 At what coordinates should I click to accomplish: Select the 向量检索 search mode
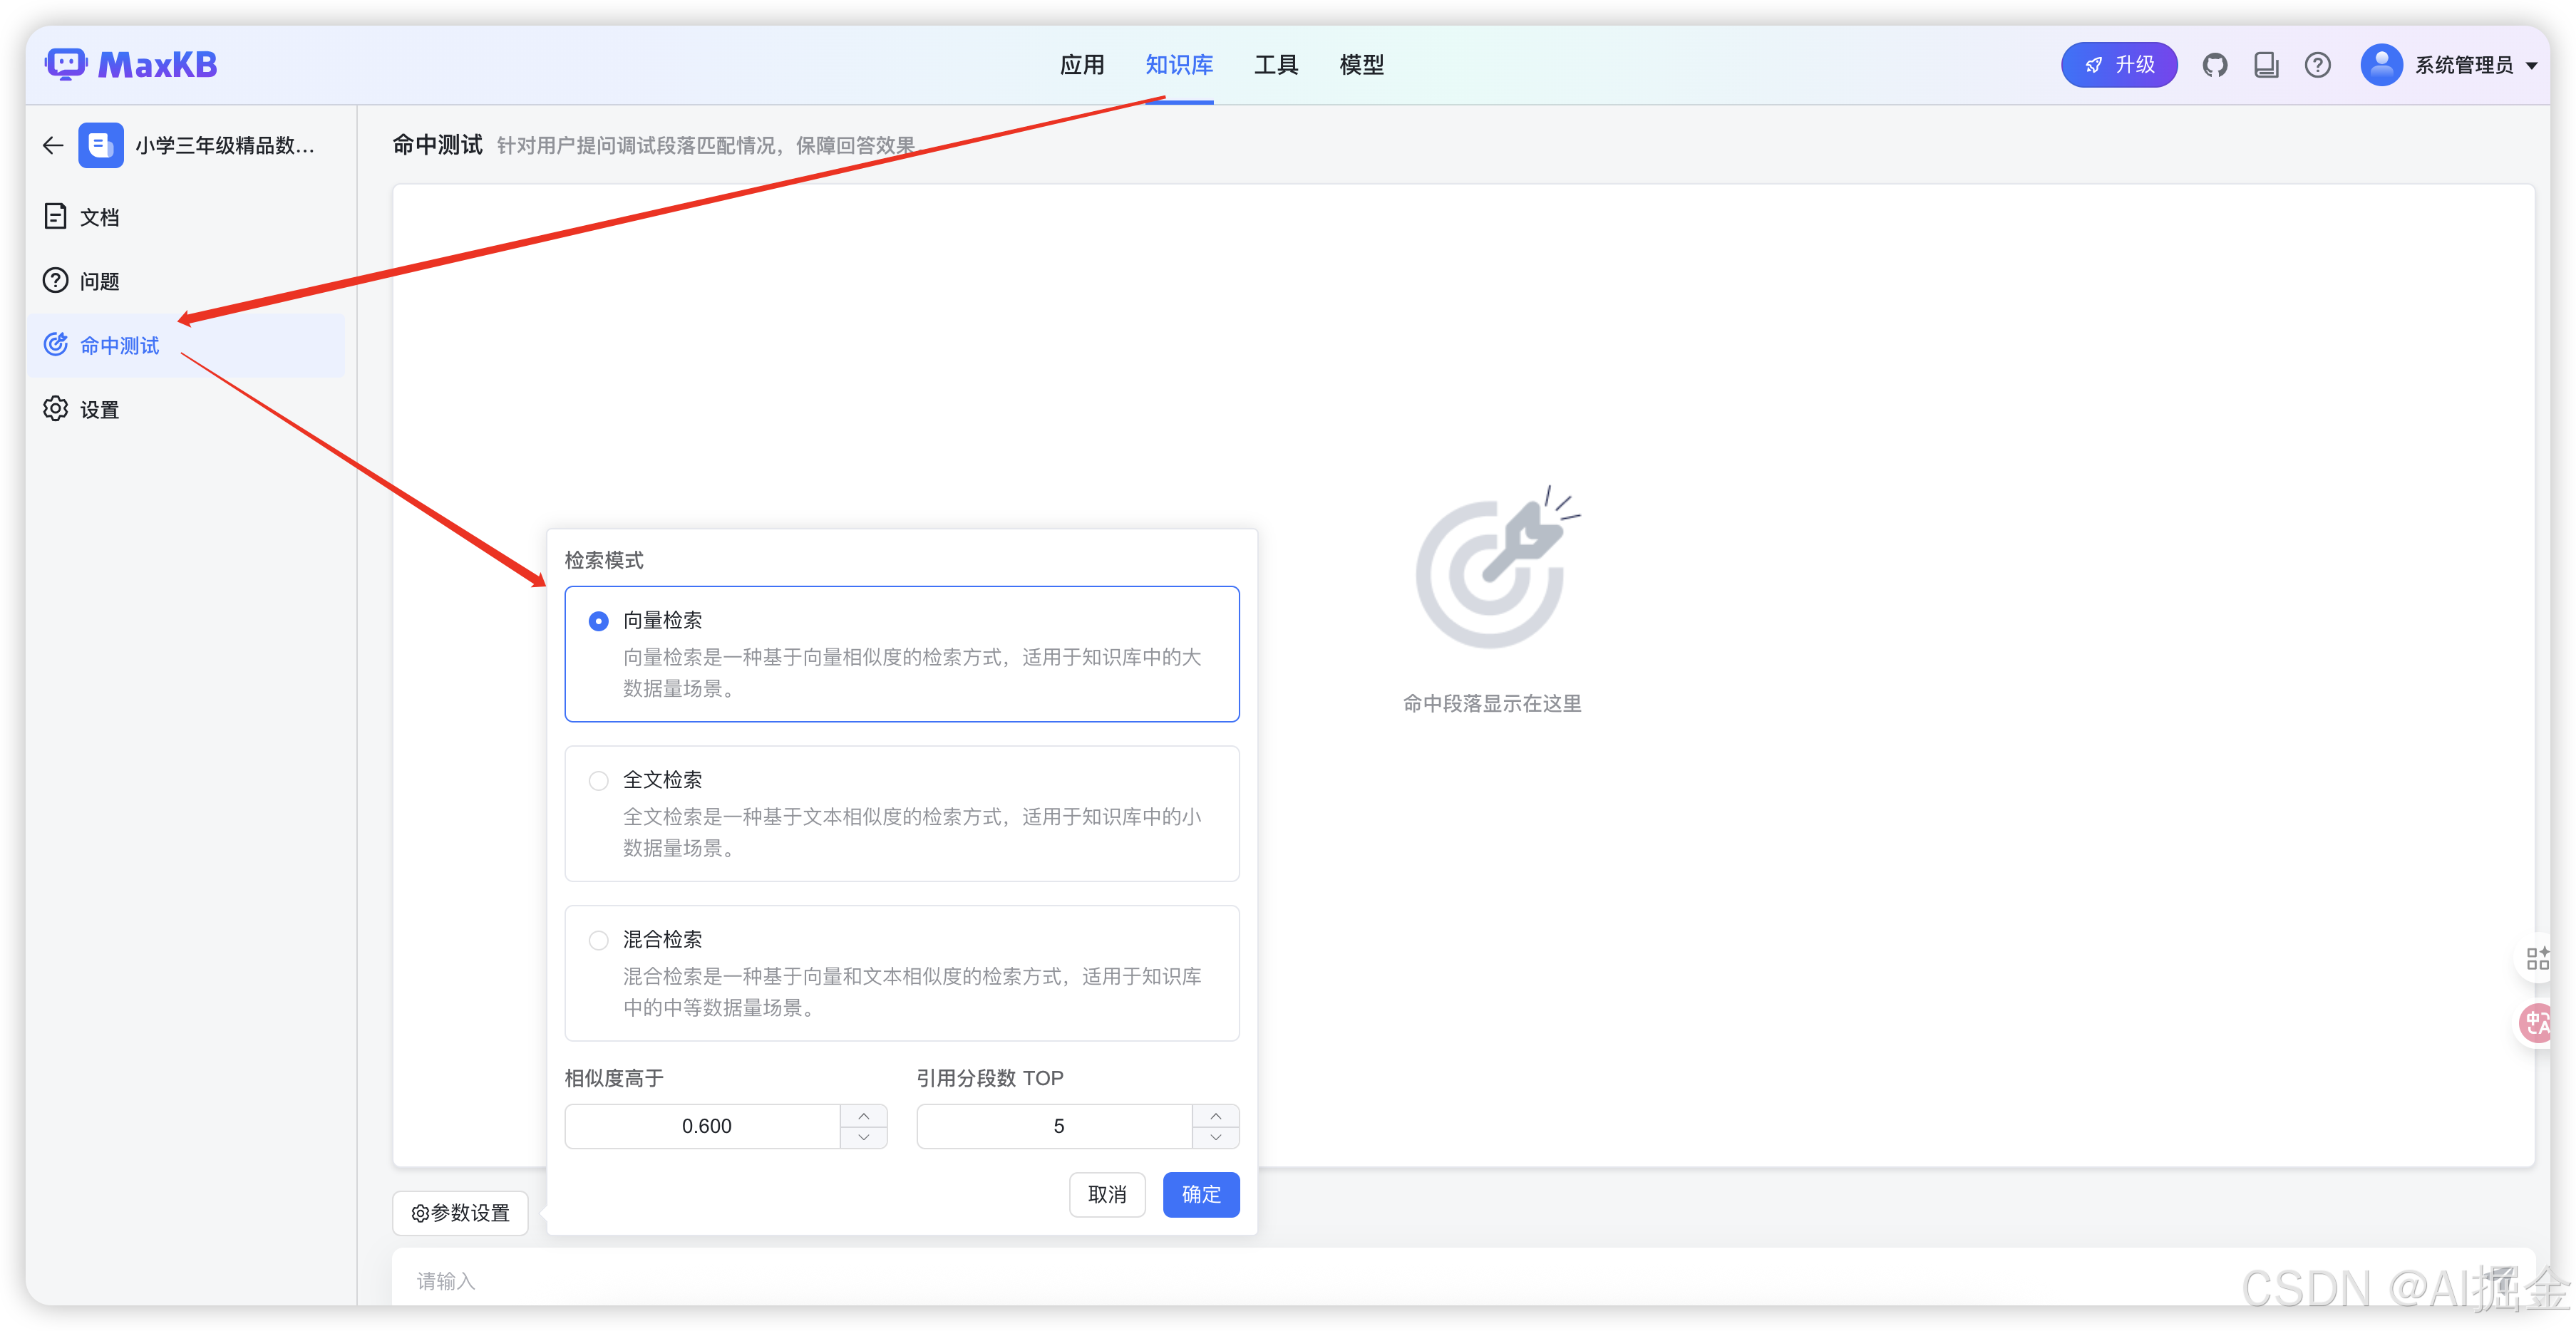[598, 620]
